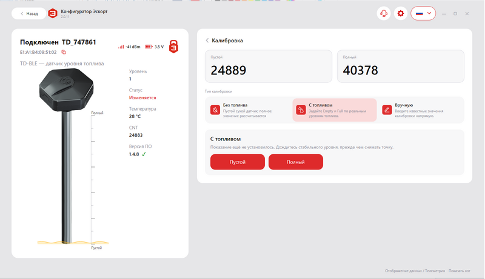
Task: Click the Полный label on the level scale
Action: click(97, 113)
